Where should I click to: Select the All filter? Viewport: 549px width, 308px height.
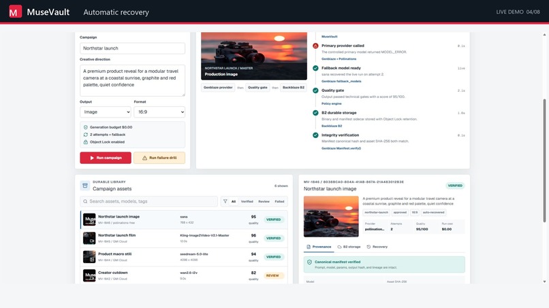(234, 201)
